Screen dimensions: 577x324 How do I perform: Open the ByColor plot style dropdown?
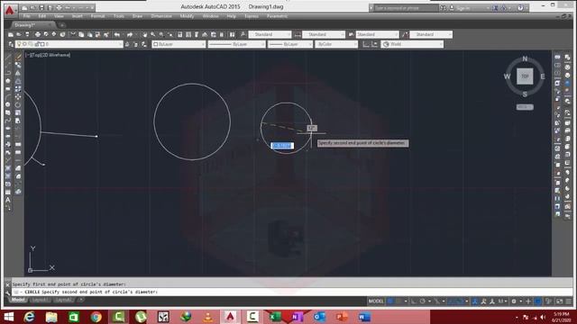click(x=336, y=44)
